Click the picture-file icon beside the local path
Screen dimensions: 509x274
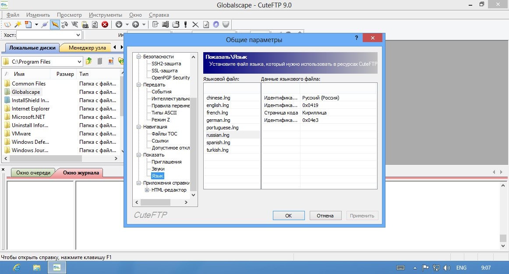[x=111, y=61]
